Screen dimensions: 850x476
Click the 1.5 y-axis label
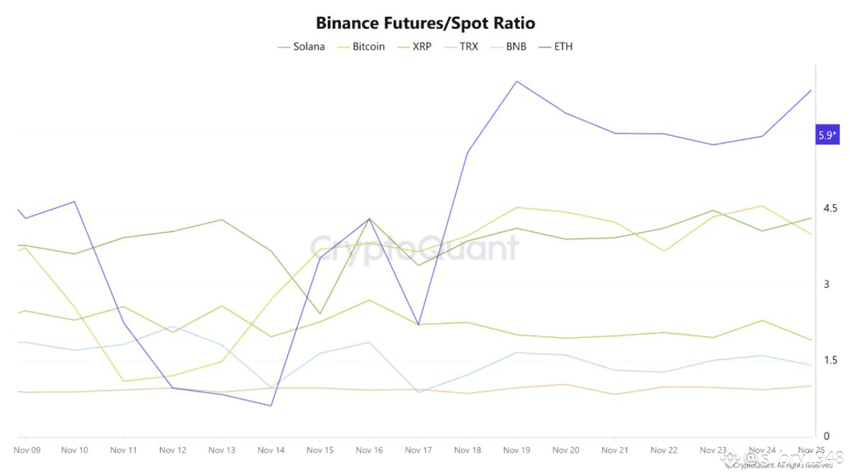click(827, 361)
